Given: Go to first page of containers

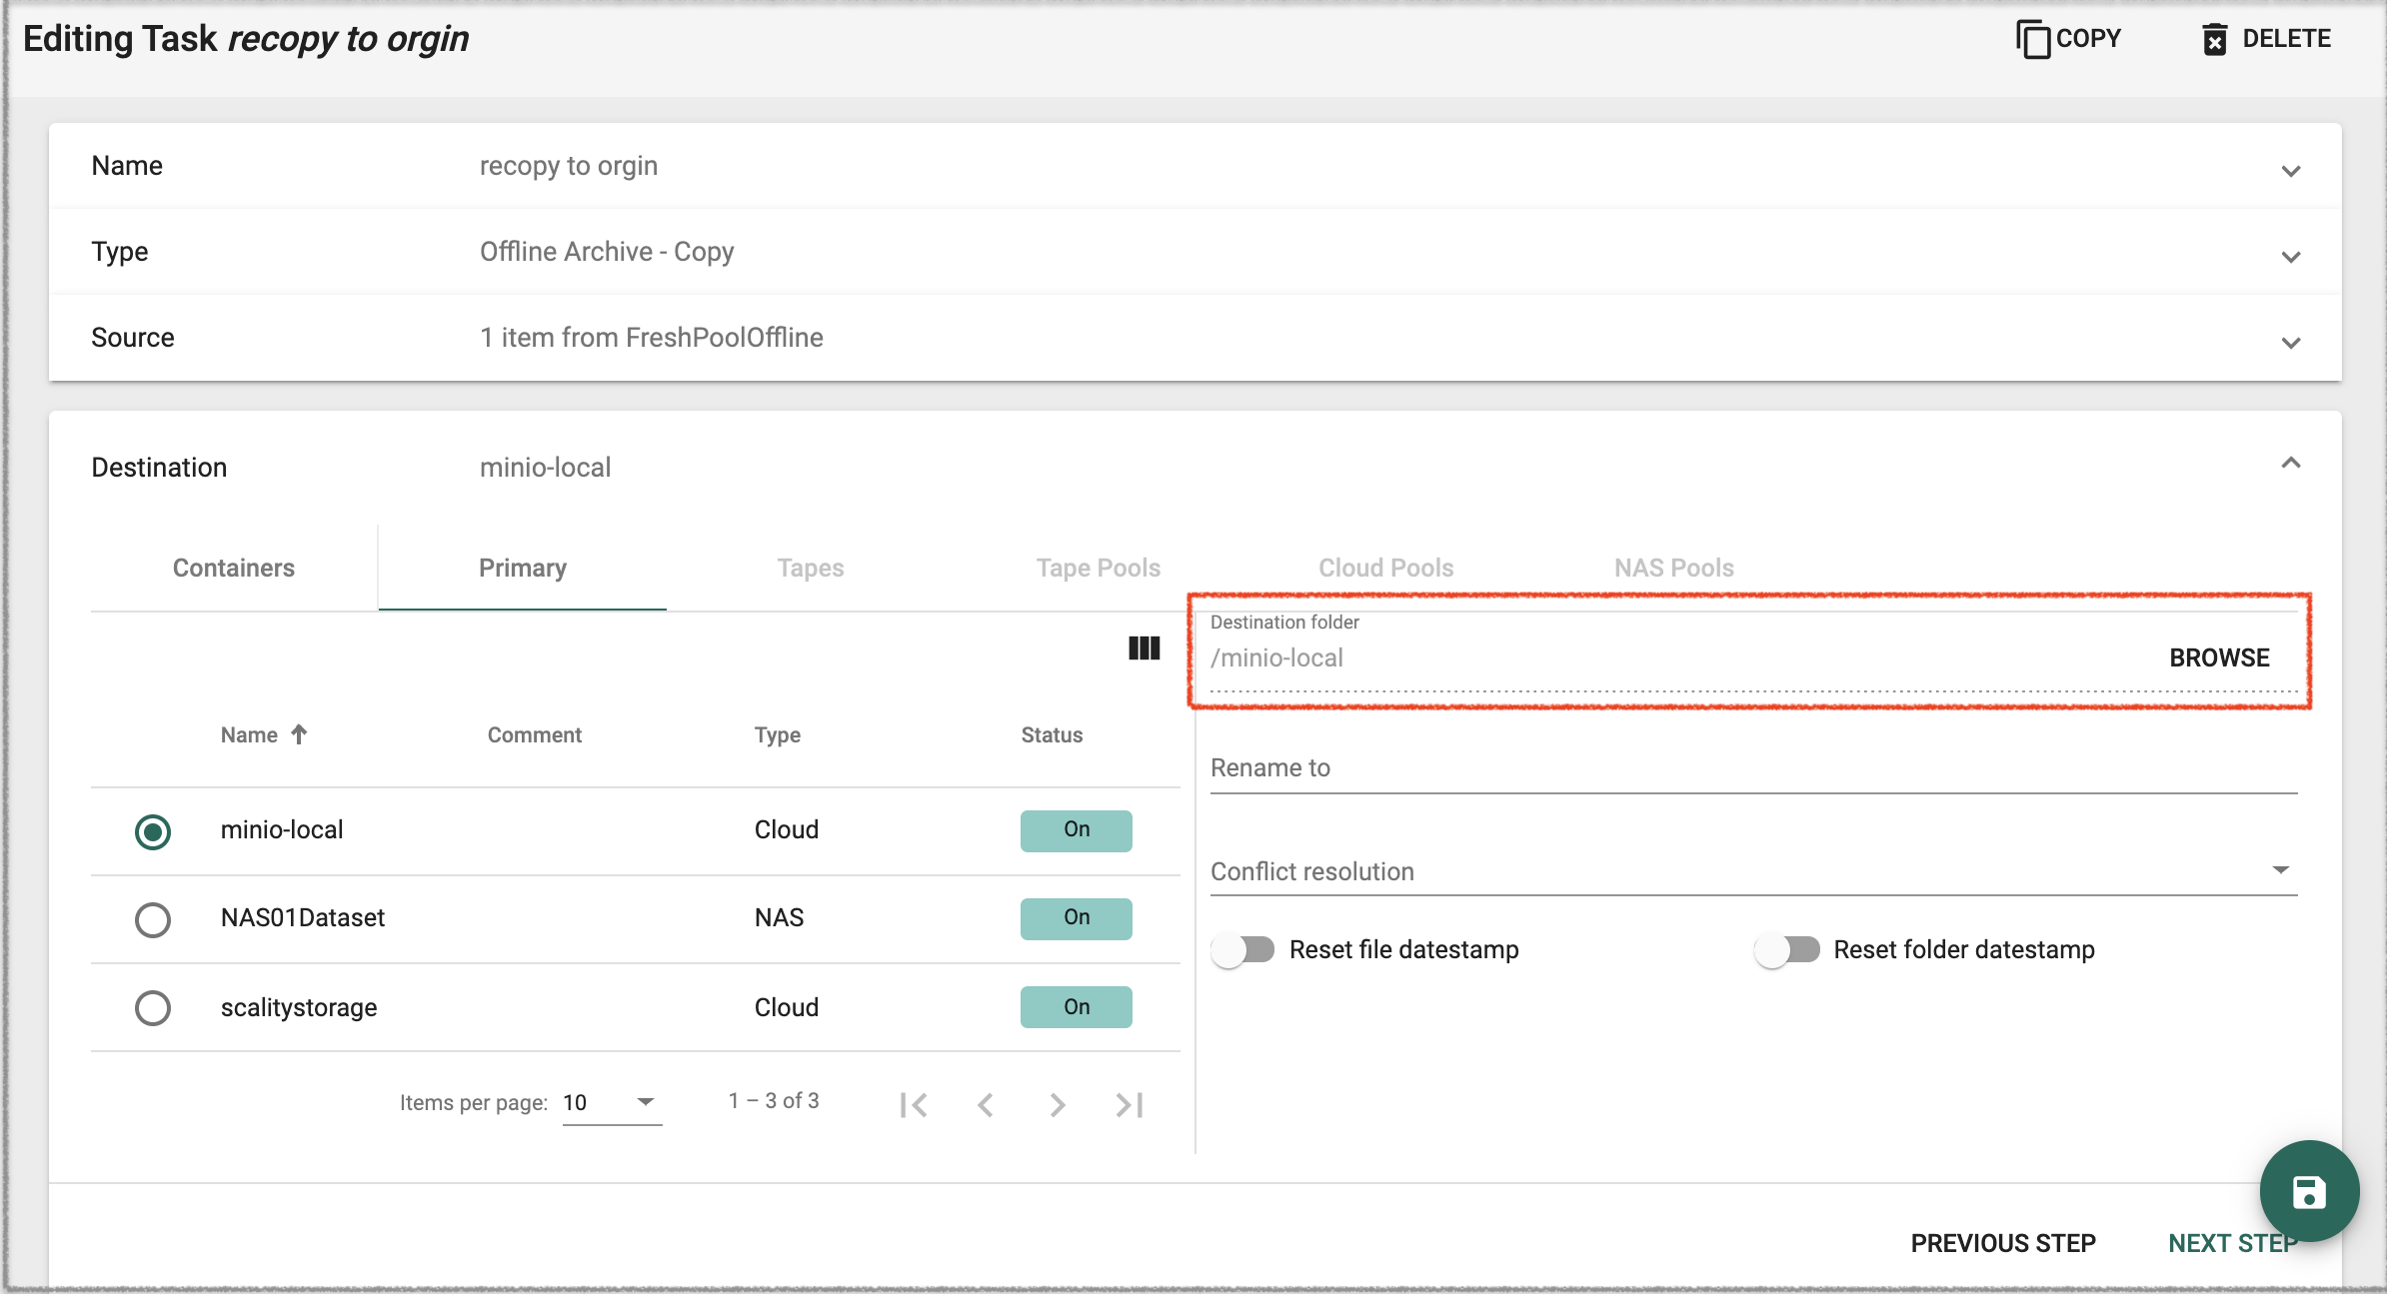Looking at the screenshot, I should coord(914,1104).
